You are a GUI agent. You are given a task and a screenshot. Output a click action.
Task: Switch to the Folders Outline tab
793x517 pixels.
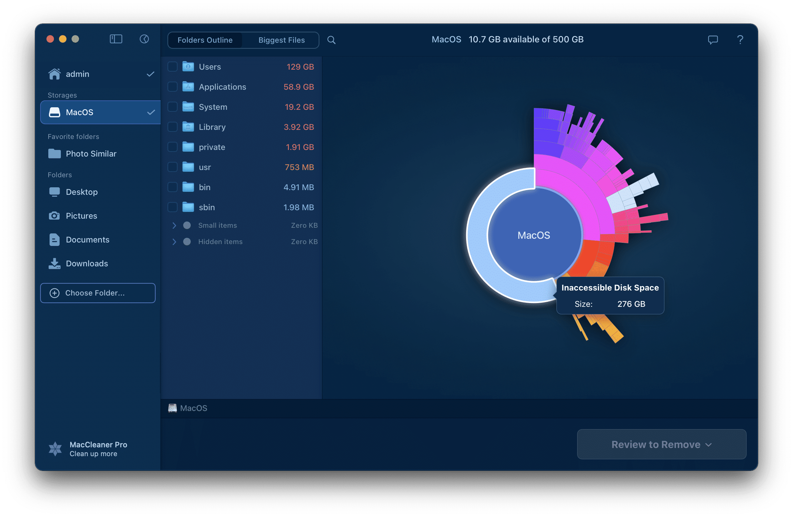(205, 40)
